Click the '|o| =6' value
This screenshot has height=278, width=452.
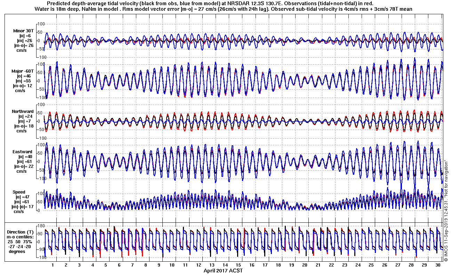25,36
